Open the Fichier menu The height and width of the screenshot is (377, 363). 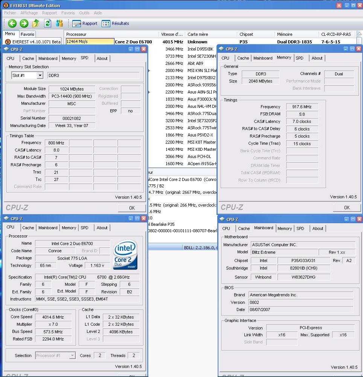[x=10, y=13]
